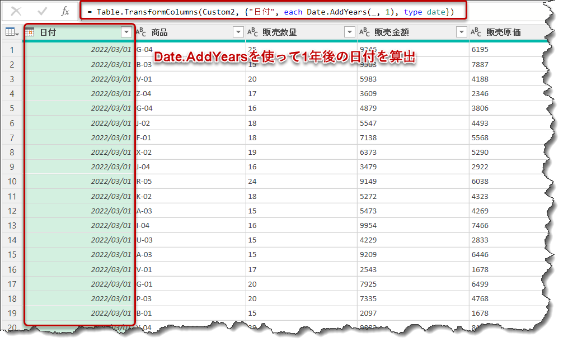Screen dimensions: 568x347
Task: Click date cell 2022/03/01 in row 3
Action: [79, 79]
